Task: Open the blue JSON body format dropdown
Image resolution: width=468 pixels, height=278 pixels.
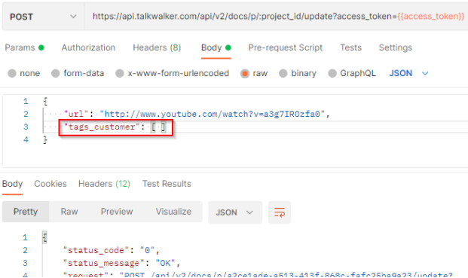Action: click(x=408, y=73)
